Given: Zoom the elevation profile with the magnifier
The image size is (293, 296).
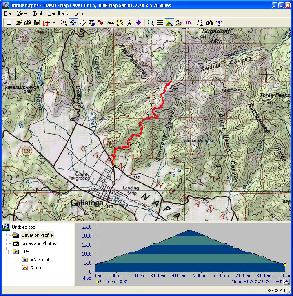Looking at the screenshot, I should [286, 282].
